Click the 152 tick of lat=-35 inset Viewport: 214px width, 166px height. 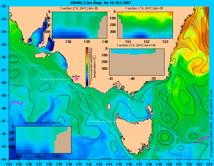pos(147,41)
